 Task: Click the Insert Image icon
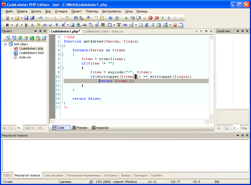(x=72, y=25)
